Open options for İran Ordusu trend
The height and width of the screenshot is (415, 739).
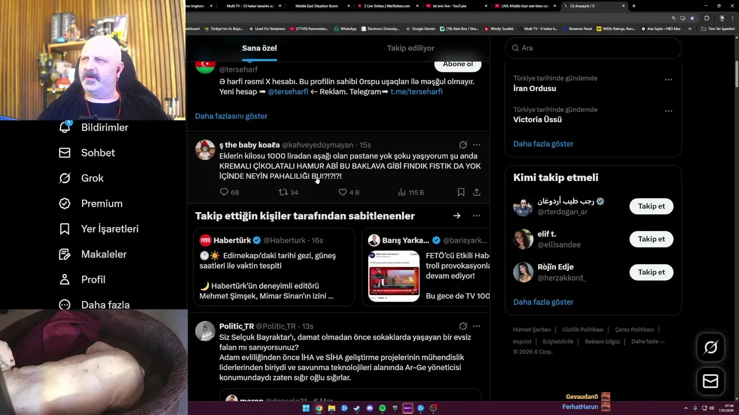point(668,80)
